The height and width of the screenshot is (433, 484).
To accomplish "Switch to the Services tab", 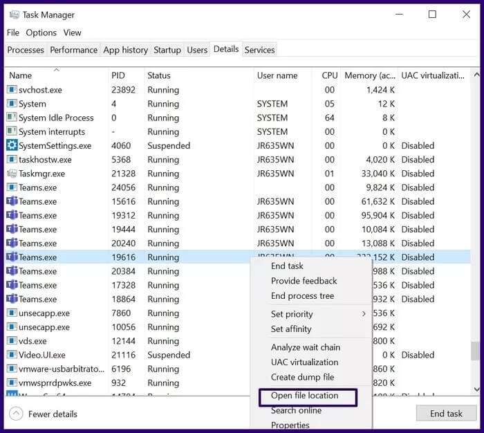I will tap(259, 50).
